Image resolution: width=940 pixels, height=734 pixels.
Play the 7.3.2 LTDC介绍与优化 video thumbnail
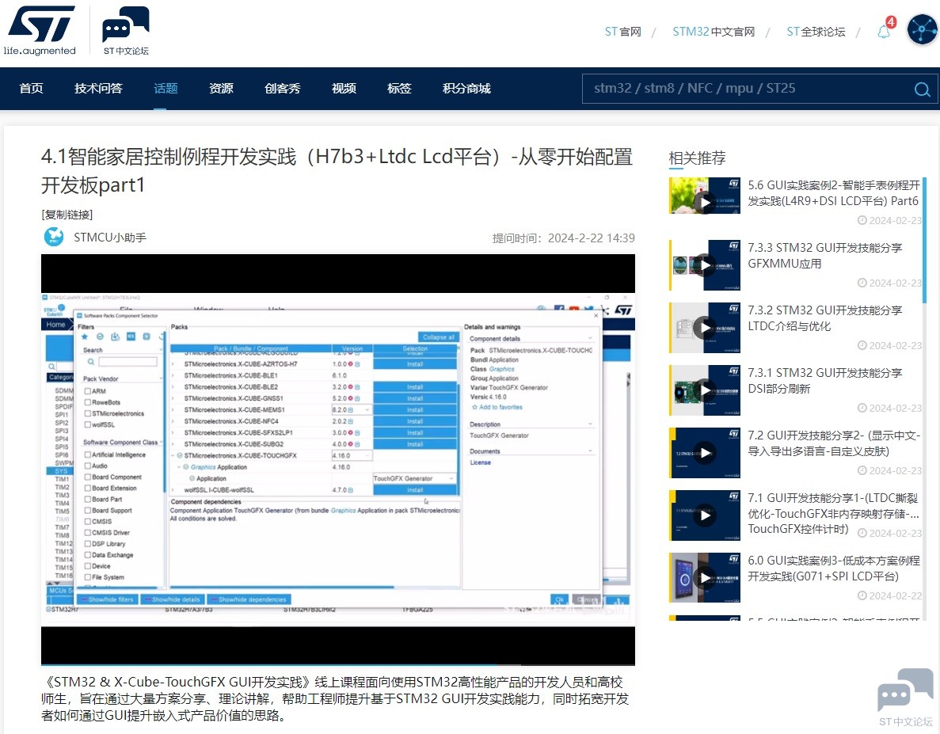pos(705,328)
